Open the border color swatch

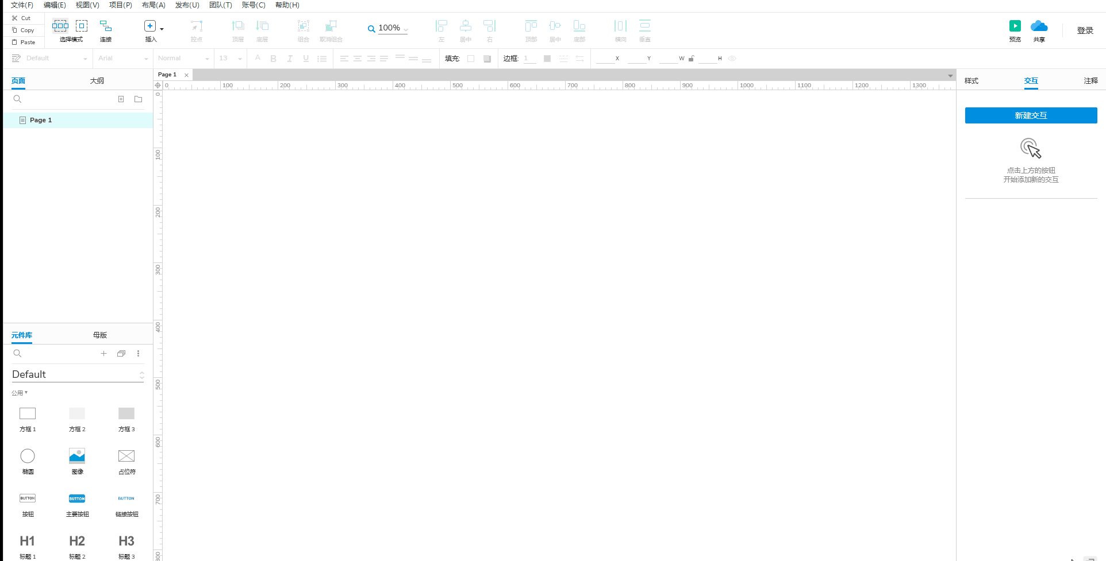[547, 59]
